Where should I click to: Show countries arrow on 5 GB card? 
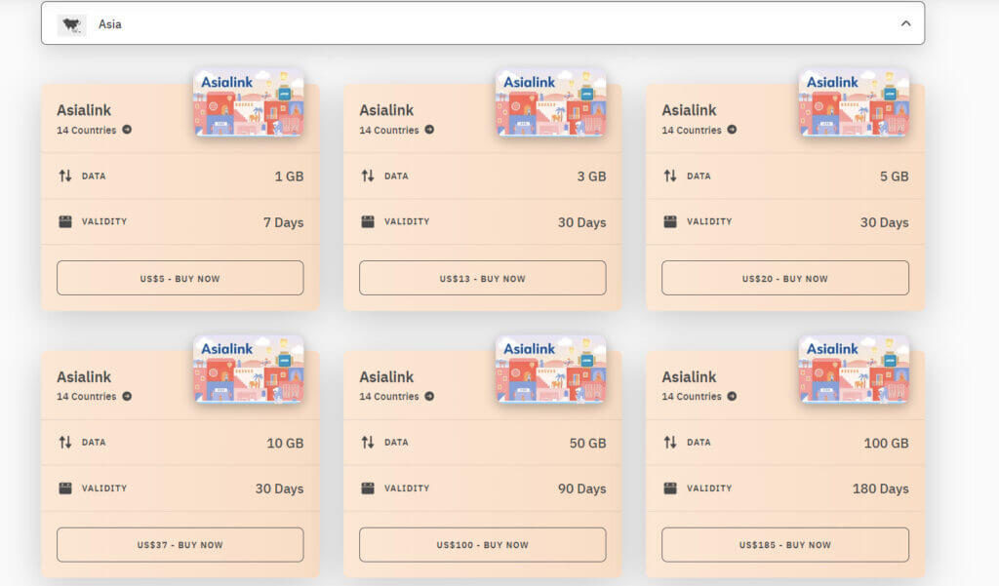732,130
